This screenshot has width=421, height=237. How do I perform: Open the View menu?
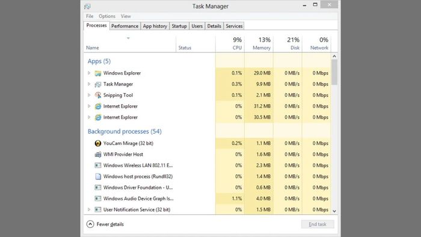pyautogui.click(x=126, y=16)
